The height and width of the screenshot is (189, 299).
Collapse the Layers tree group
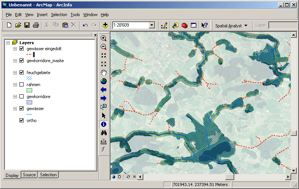8,43
